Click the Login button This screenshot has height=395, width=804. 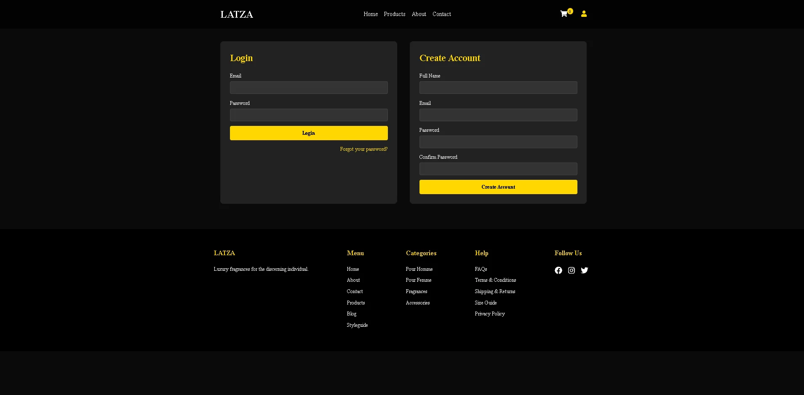308,133
